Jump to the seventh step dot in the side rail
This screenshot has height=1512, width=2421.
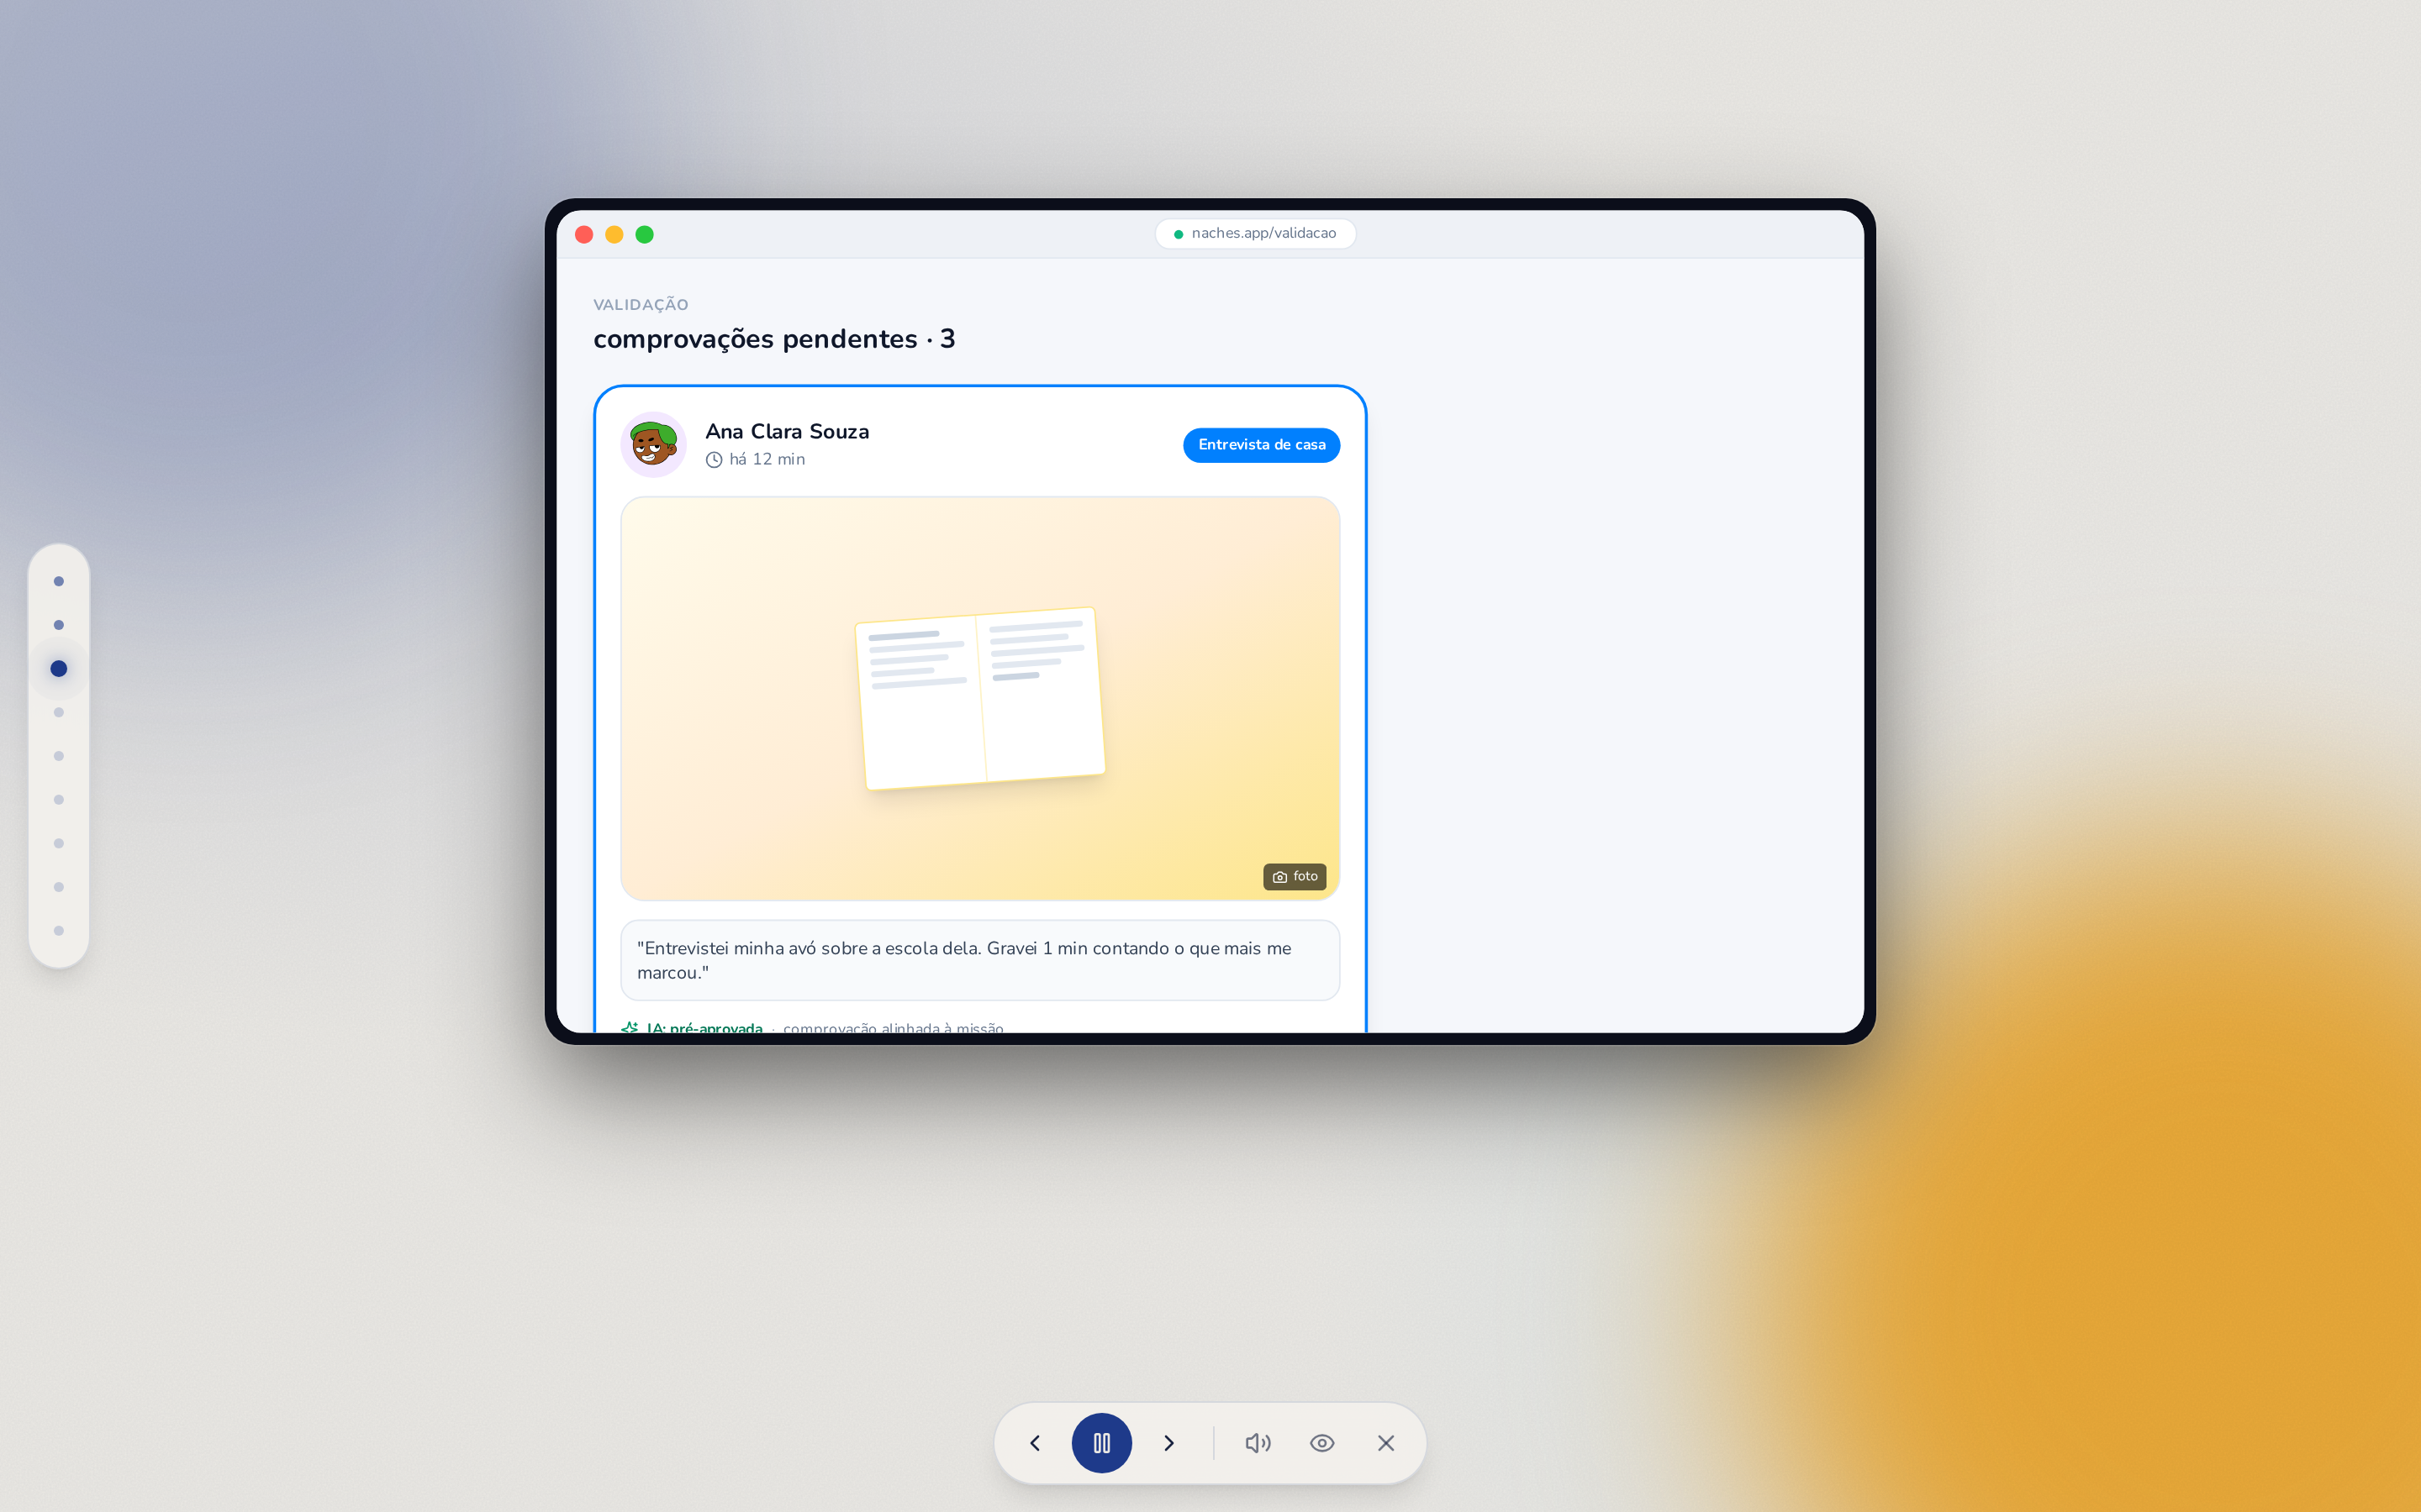tap(59, 843)
